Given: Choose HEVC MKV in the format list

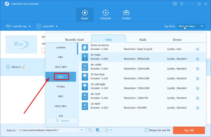Looking at the screenshot, I should point(61,106).
